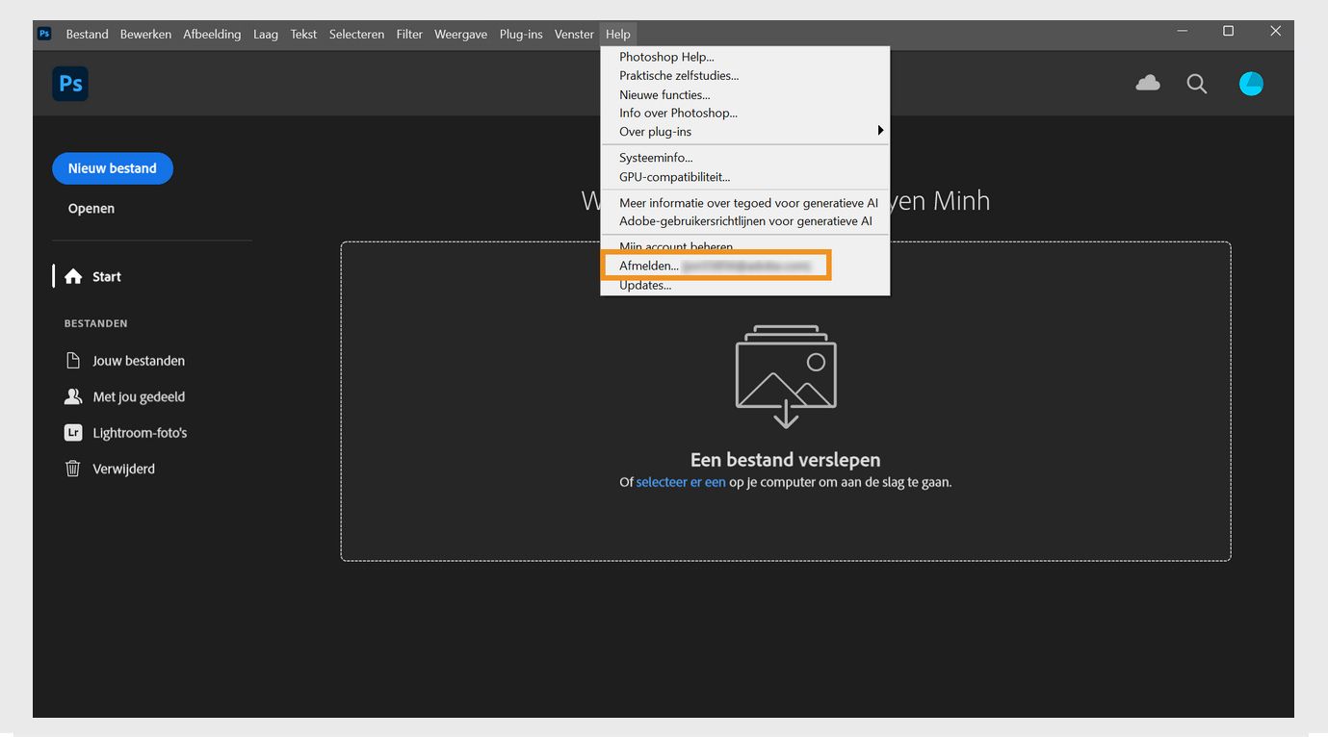Screen dimensions: 1328x737
Task: Click the Met jou gedeeld people icon
Action: click(x=72, y=396)
